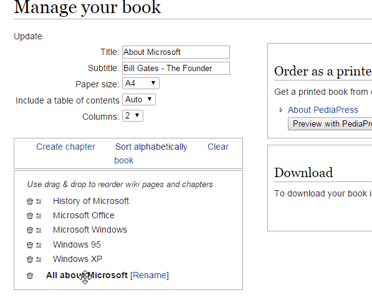Viewport: 372px width, 305px height.
Task: Select the All about Microsoft chapter title
Action: click(87, 275)
